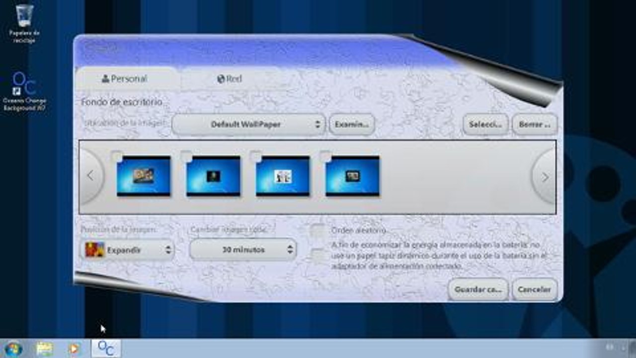Click the Cancelar button
The image size is (636, 358).
coord(535,289)
